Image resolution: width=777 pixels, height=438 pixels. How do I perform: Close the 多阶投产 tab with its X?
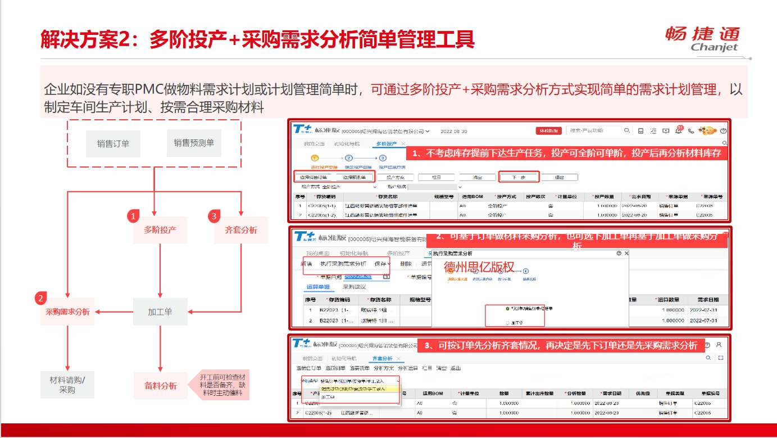(x=403, y=144)
